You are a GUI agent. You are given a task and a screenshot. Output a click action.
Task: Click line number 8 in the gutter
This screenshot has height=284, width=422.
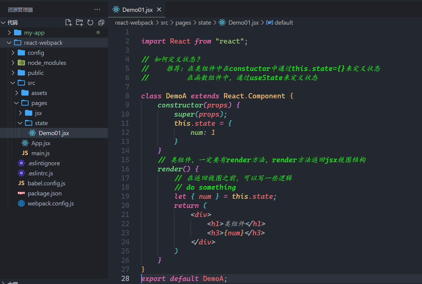click(127, 96)
